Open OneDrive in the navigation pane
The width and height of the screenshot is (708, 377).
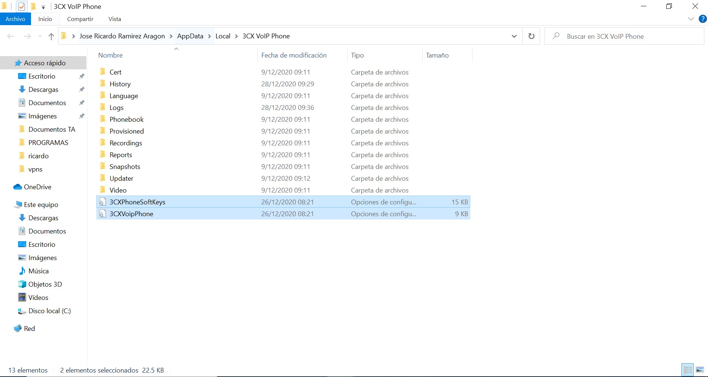37,187
